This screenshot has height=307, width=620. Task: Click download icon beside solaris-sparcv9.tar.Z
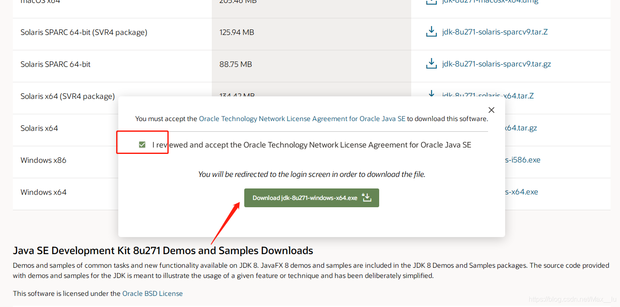coord(431,32)
